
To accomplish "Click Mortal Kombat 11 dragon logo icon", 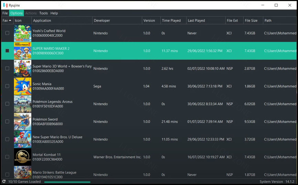I will (23, 157).
